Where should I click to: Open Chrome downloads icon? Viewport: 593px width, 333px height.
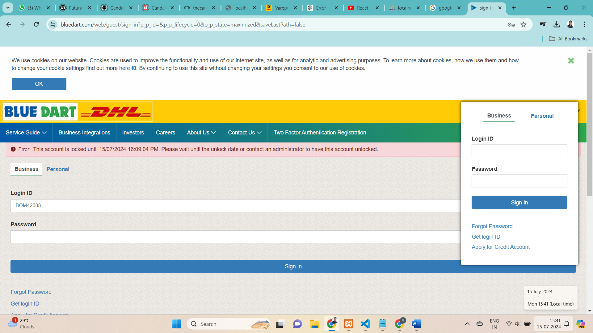click(557, 24)
